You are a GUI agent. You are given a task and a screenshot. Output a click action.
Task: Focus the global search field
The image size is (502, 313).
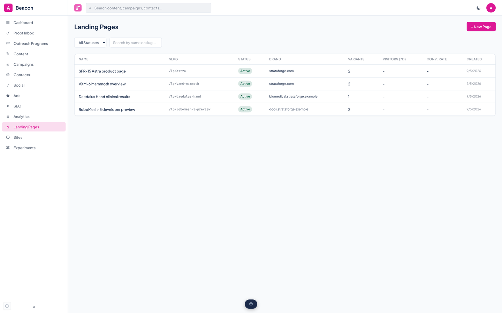[149, 8]
